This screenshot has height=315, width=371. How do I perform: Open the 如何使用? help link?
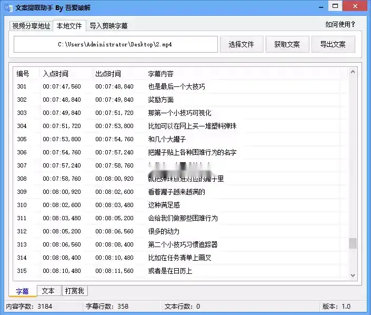pyautogui.click(x=340, y=24)
